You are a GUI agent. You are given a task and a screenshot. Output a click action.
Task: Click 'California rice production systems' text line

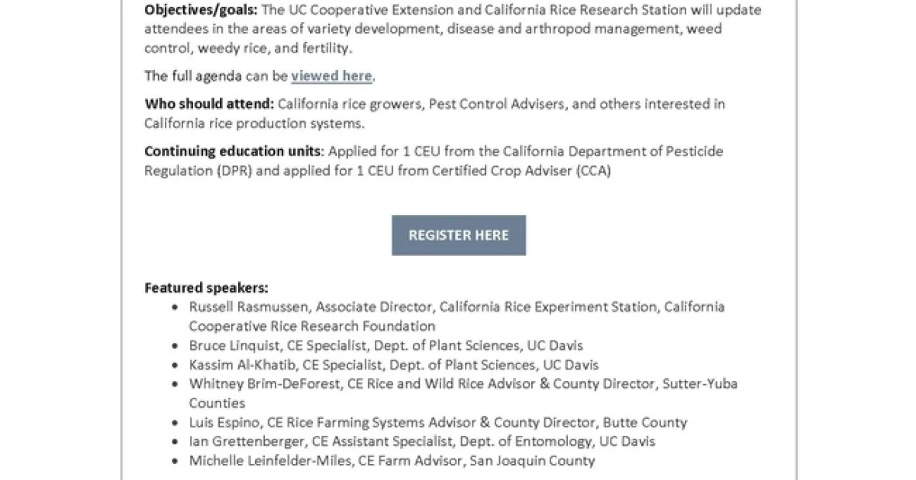(254, 123)
